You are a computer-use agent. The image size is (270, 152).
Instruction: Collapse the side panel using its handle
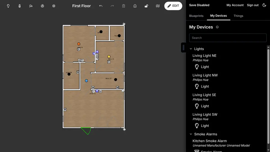coord(184,48)
